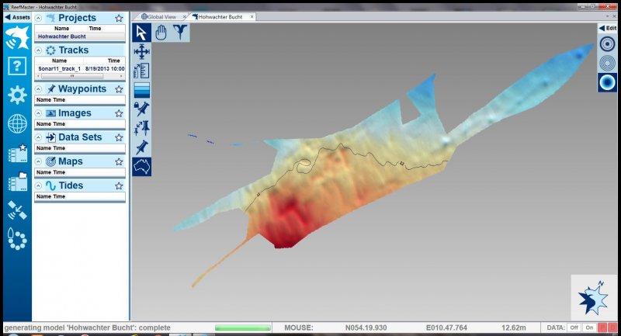This screenshot has width=621, height=336.
Task: Click the P red status indicator
Action: pyautogui.click(x=602, y=327)
